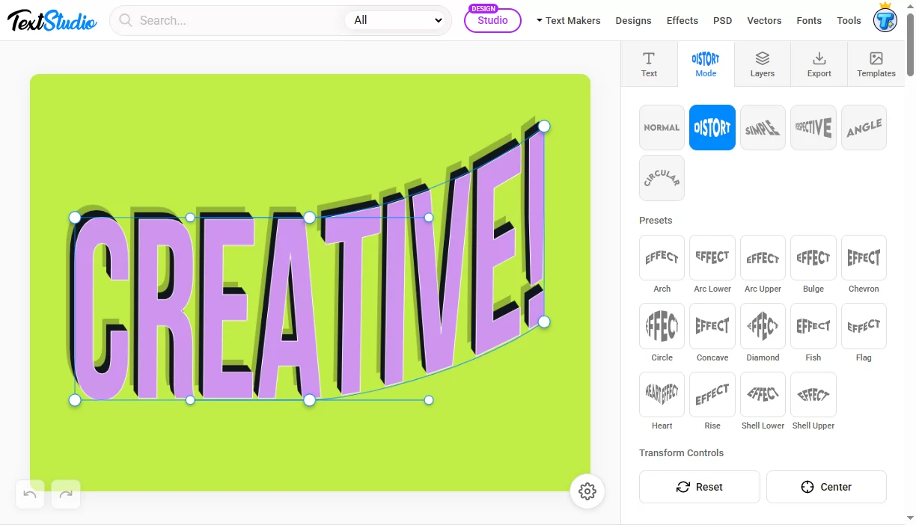Apply the Bulge preset
This screenshot has width=916, height=525.
(x=813, y=258)
